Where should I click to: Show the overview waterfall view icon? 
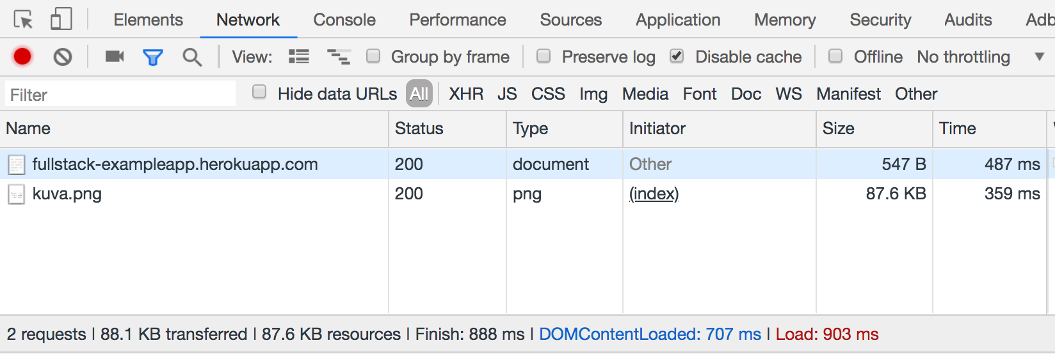[338, 57]
